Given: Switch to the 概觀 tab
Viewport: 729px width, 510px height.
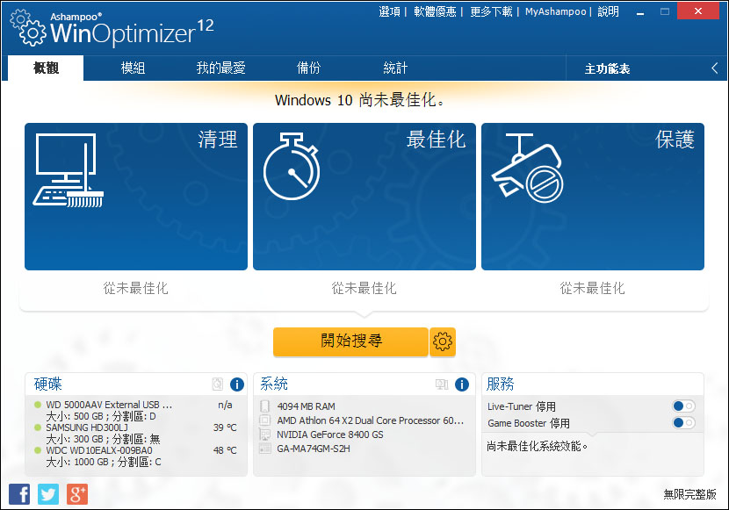Looking at the screenshot, I should [x=46, y=68].
